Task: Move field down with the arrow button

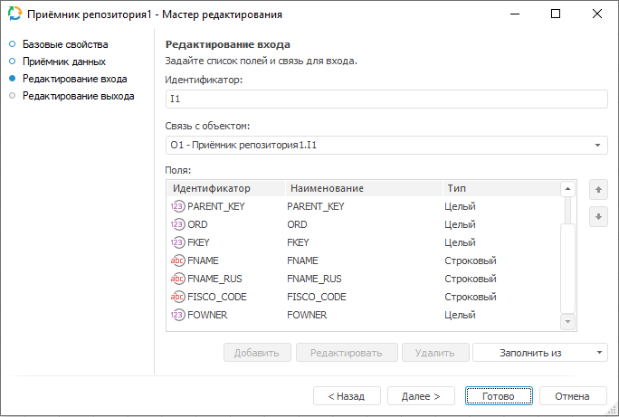Action: pyautogui.click(x=595, y=217)
